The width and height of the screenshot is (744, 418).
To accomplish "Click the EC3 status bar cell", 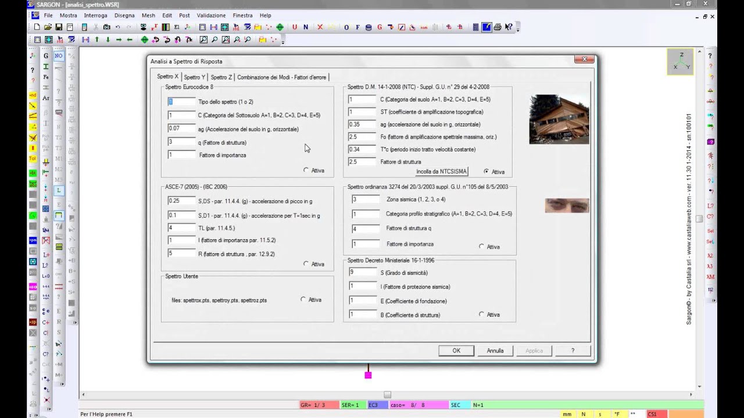I will [377, 405].
